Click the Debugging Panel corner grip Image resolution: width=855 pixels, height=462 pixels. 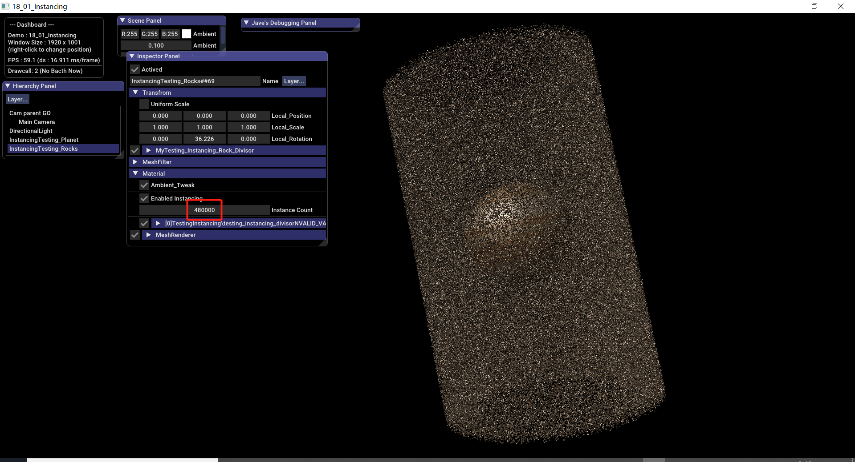[x=357, y=28]
